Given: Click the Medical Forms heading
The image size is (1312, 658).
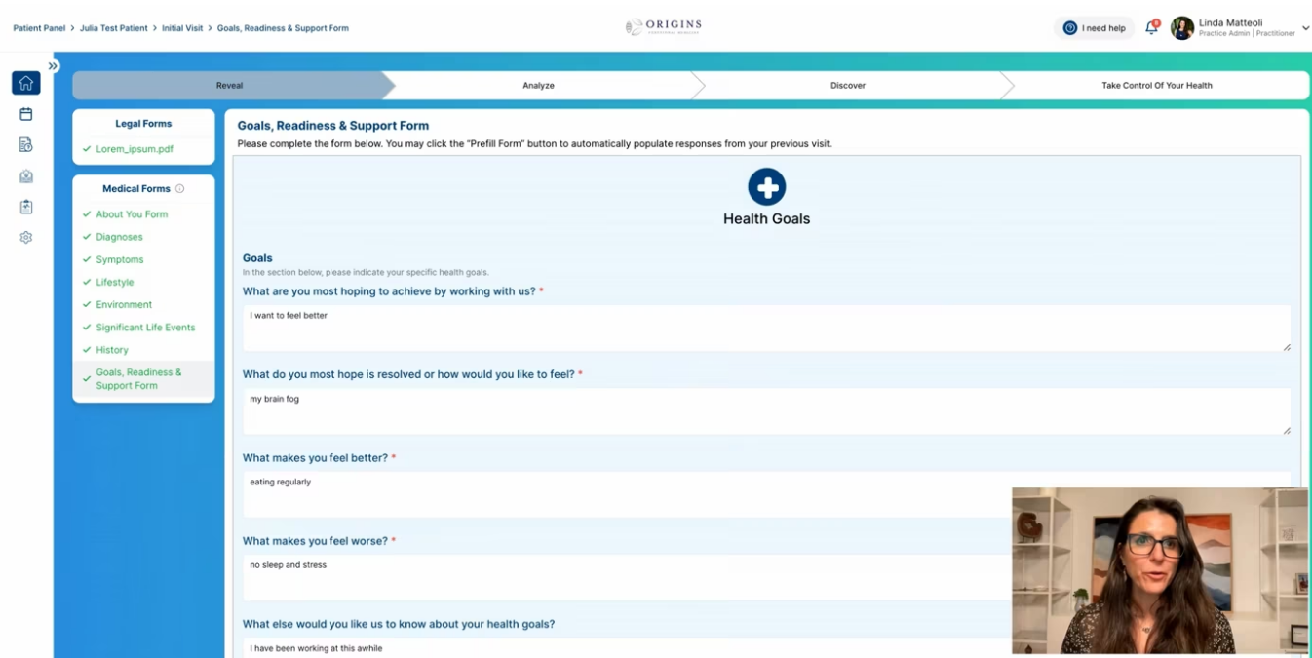Looking at the screenshot, I should [x=136, y=189].
